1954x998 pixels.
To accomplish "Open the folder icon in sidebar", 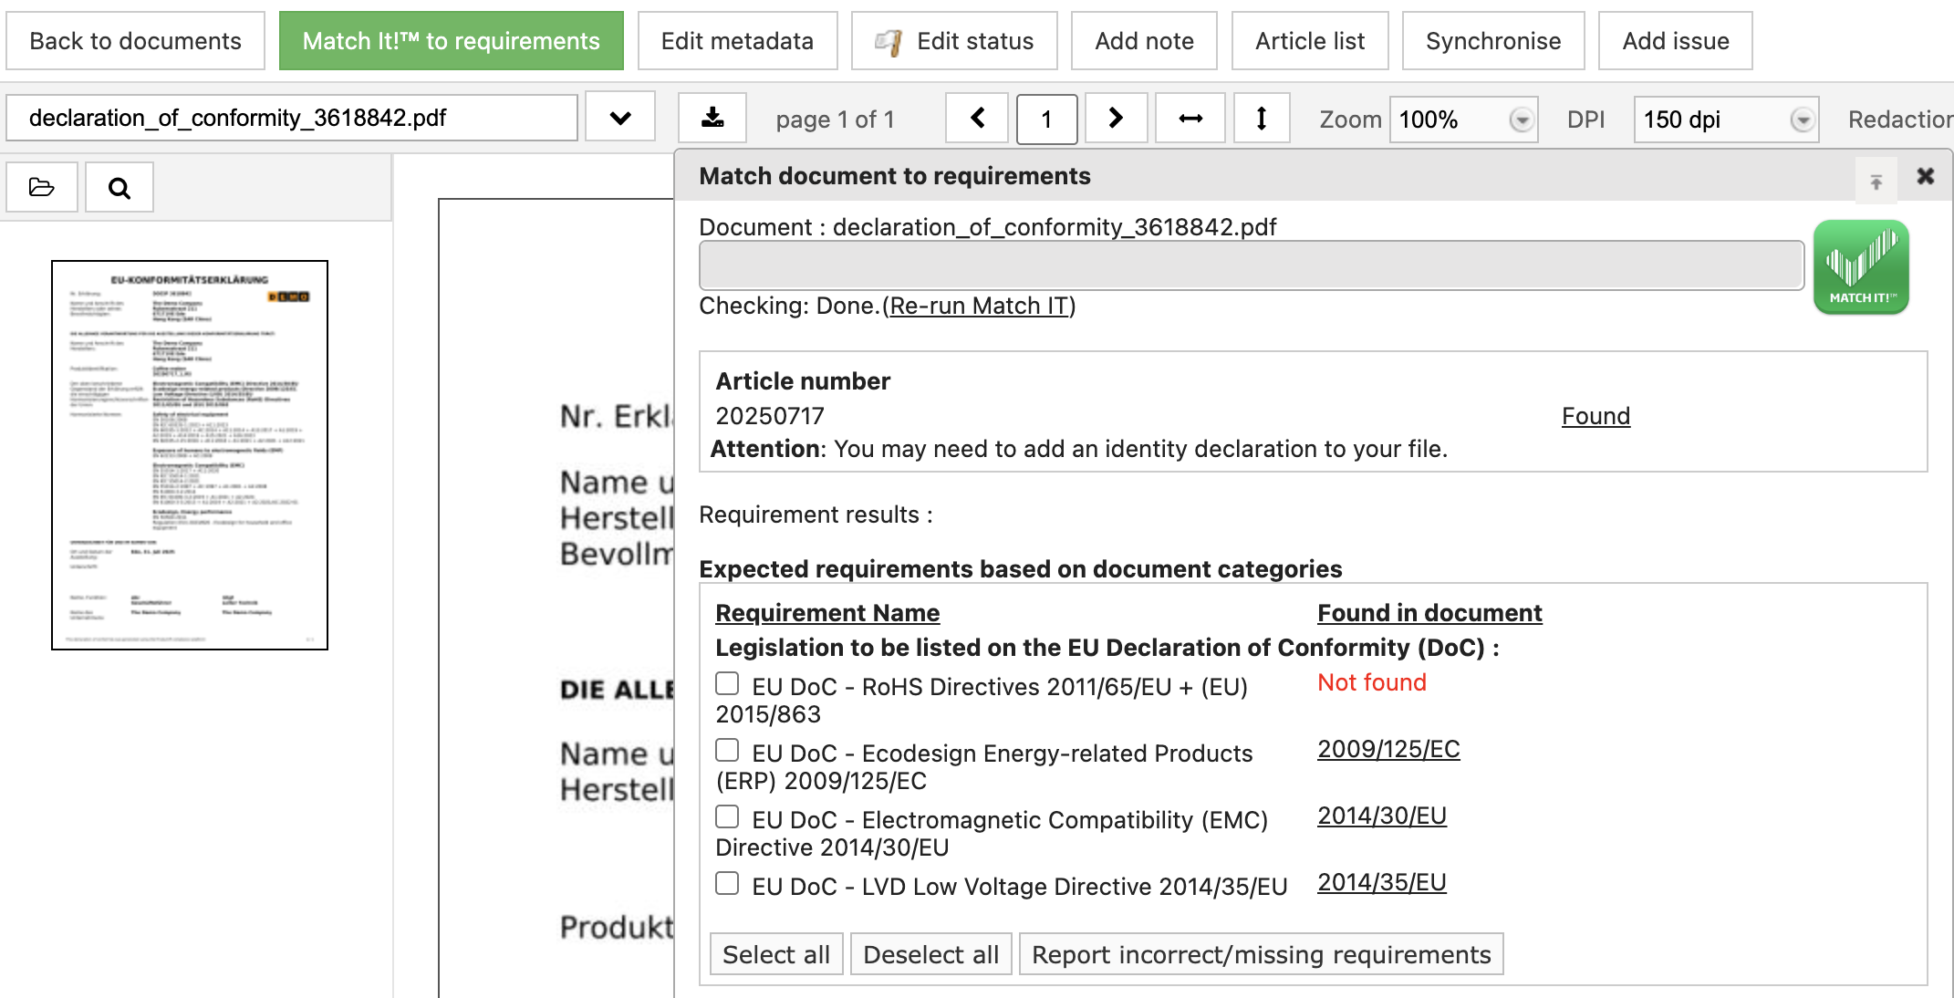I will coord(42,187).
